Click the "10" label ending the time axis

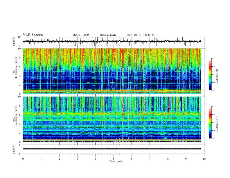[204, 159]
